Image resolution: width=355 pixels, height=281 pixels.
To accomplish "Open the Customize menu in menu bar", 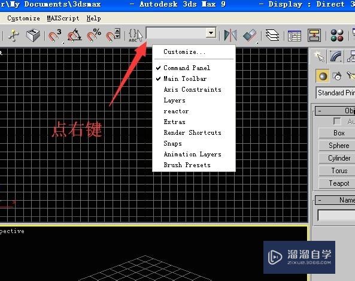I will point(23,18).
